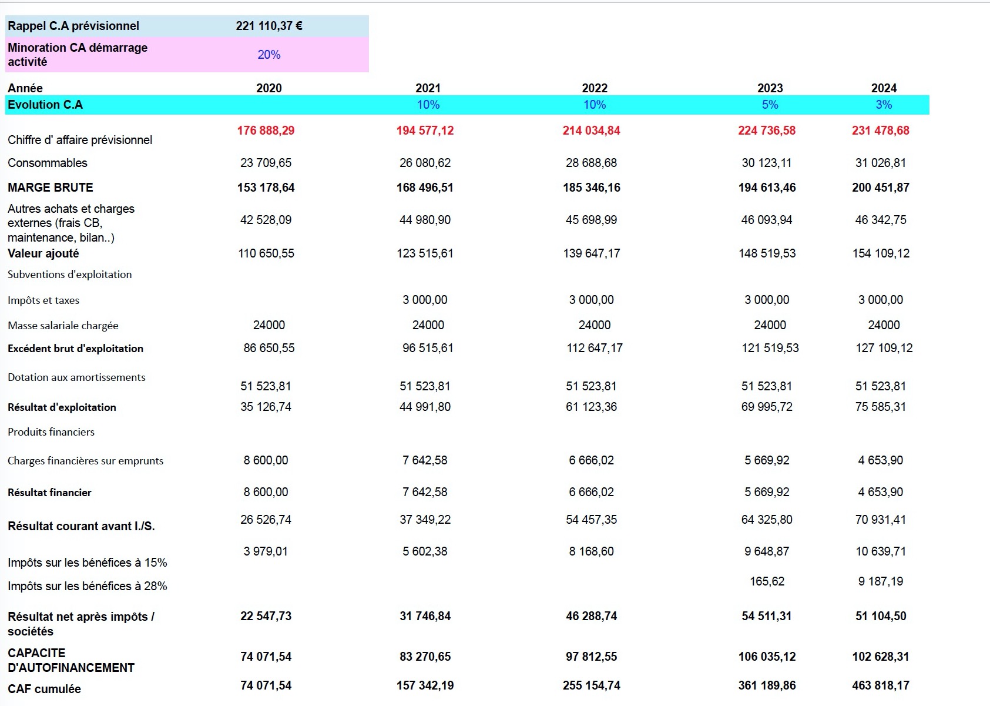Select the 3% evolution cell for 2024
The height and width of the screenshot is (706, 990).
point(884,105)
